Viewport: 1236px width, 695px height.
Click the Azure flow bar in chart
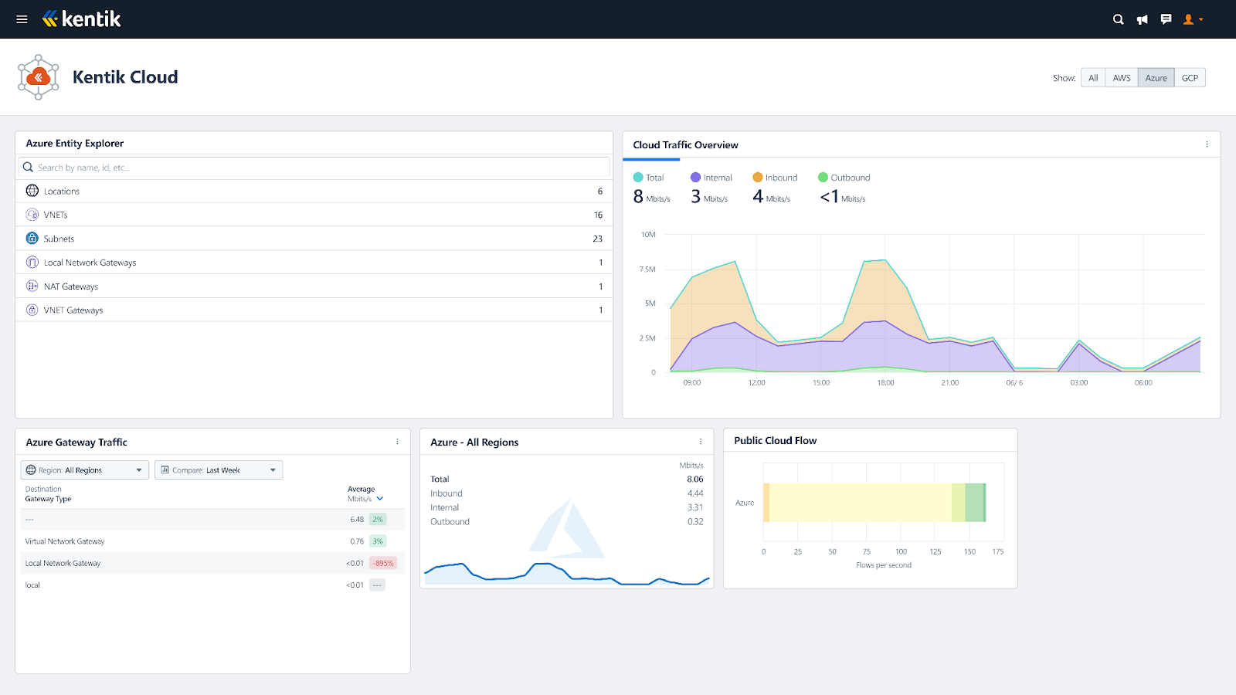coord(874,503)
